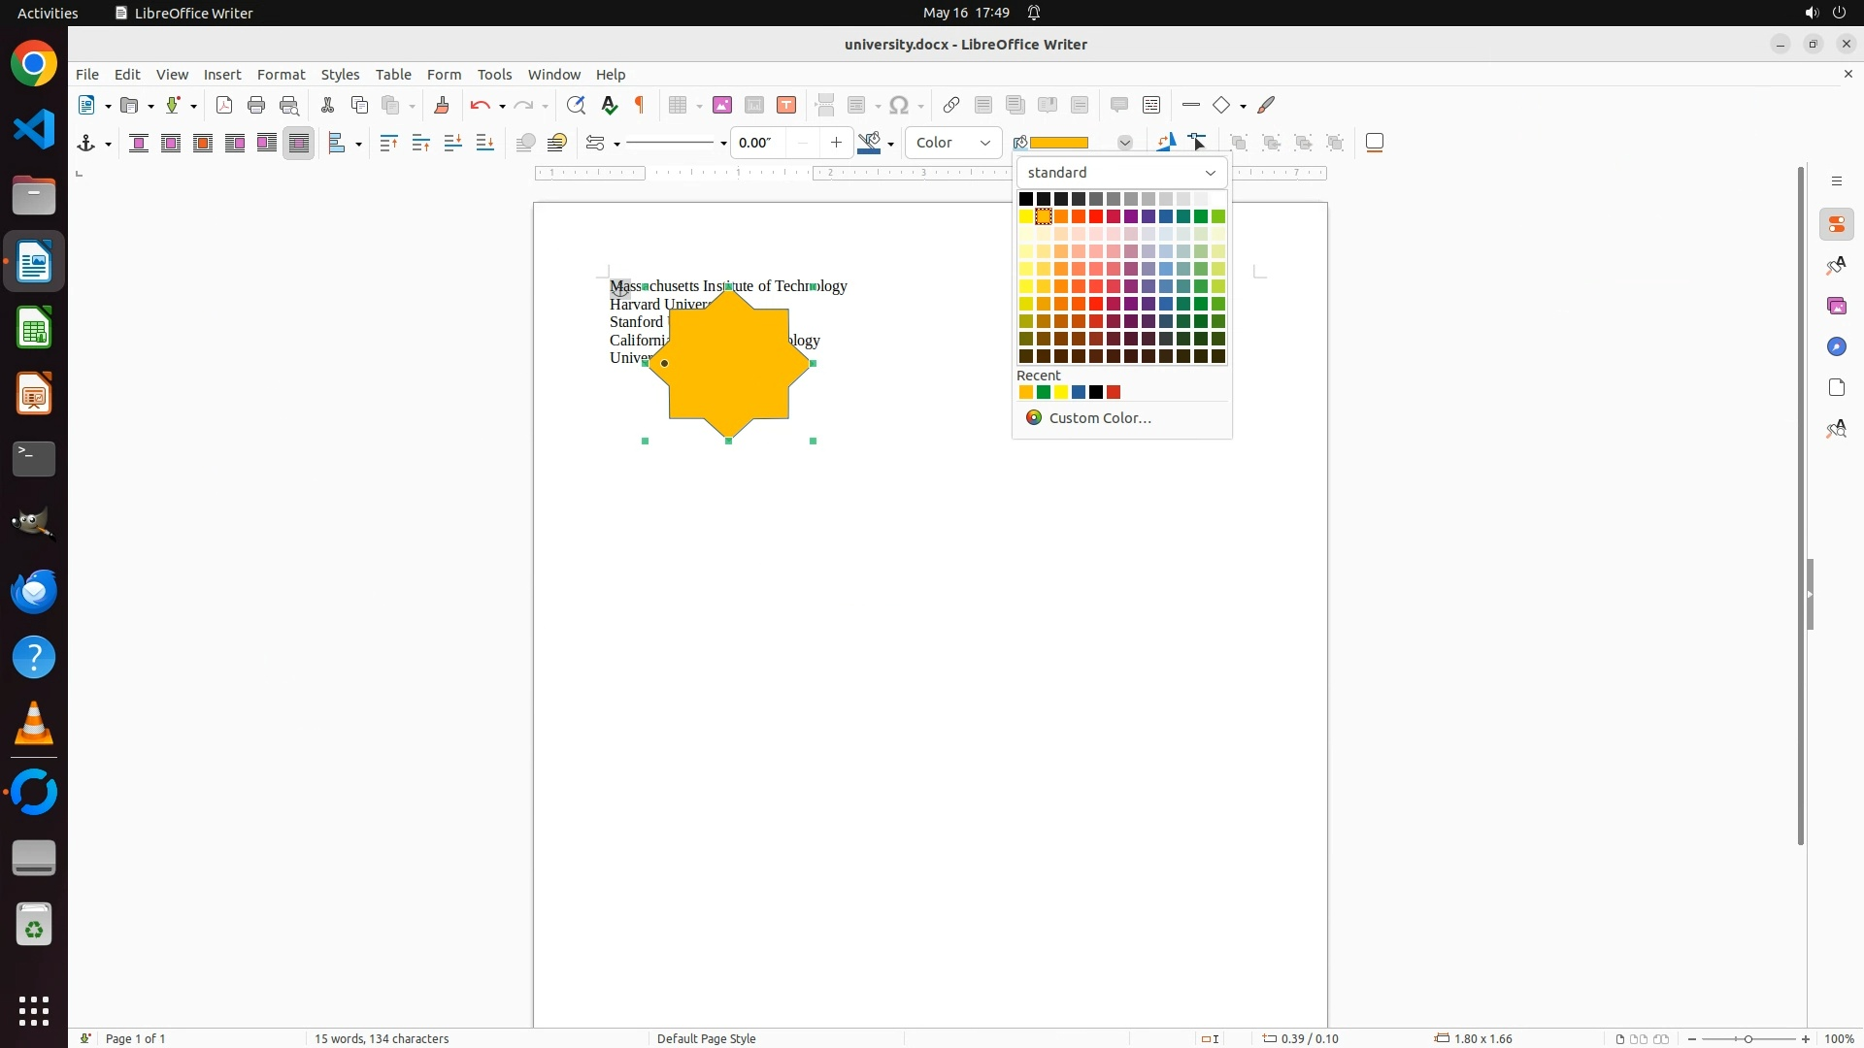Expand the 'standard' palette dropdown
Image resolution: width=1864 pixels, height=1048 pixels.
(x=1121, y=173)
